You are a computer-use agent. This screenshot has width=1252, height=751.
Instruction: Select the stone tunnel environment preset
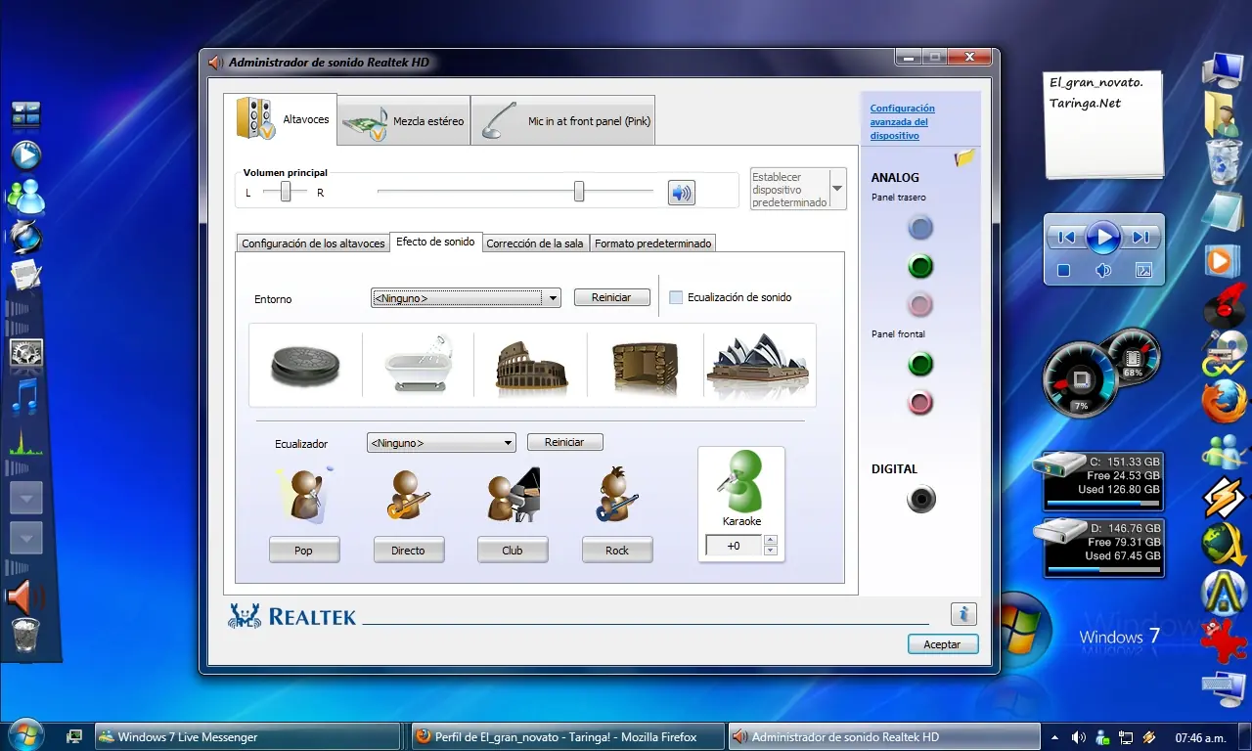[x=644, y=365]
